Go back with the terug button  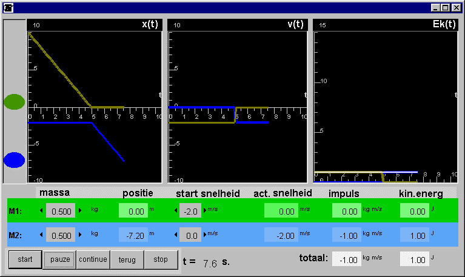(127, 259)
